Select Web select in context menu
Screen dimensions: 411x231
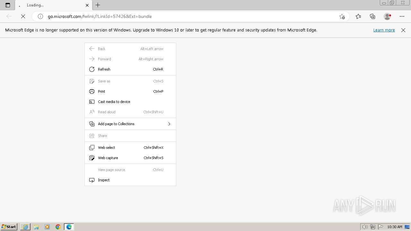[130, 148]
